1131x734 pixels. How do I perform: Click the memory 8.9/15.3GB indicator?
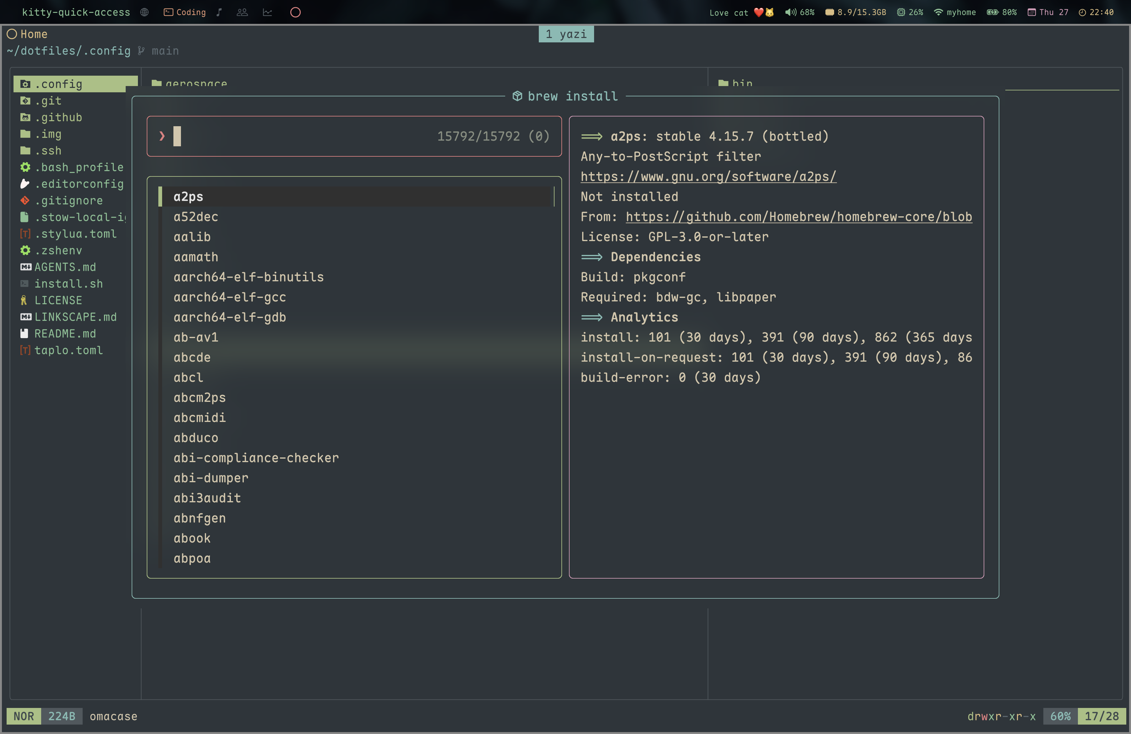click(x=856, y=12)
